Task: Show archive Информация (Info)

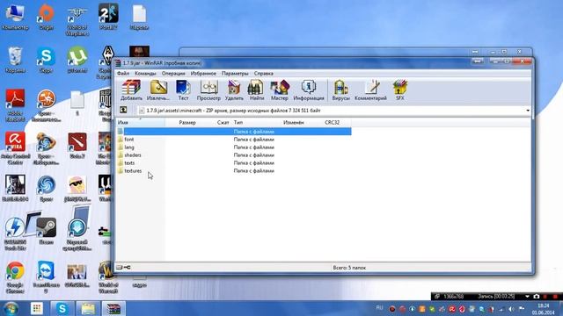Action: coord(309,90)
